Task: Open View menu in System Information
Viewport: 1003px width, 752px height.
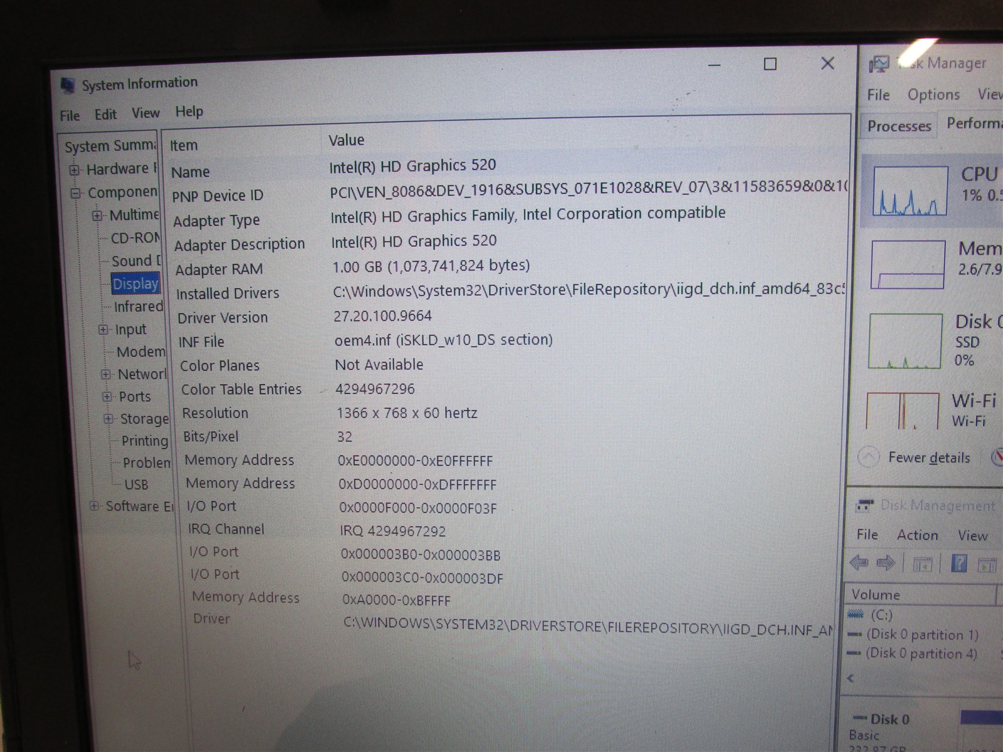Action: point(145,113)
